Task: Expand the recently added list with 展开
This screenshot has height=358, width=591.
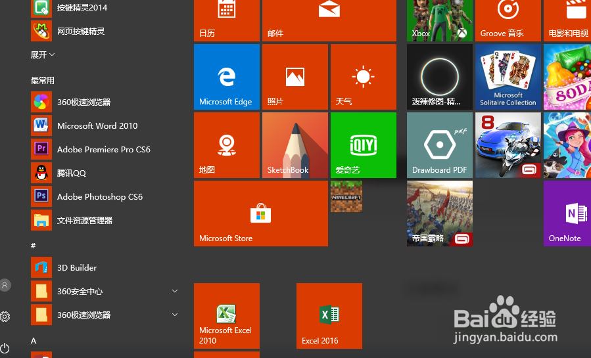Action: point(43,55)
